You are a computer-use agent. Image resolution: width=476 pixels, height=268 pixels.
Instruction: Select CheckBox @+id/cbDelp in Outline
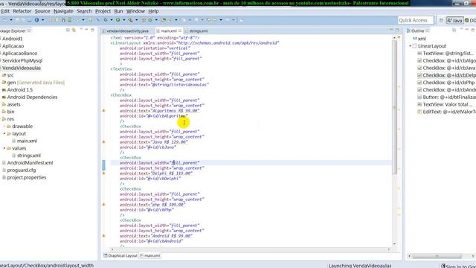pyautogui.click(x=446, y=75)
